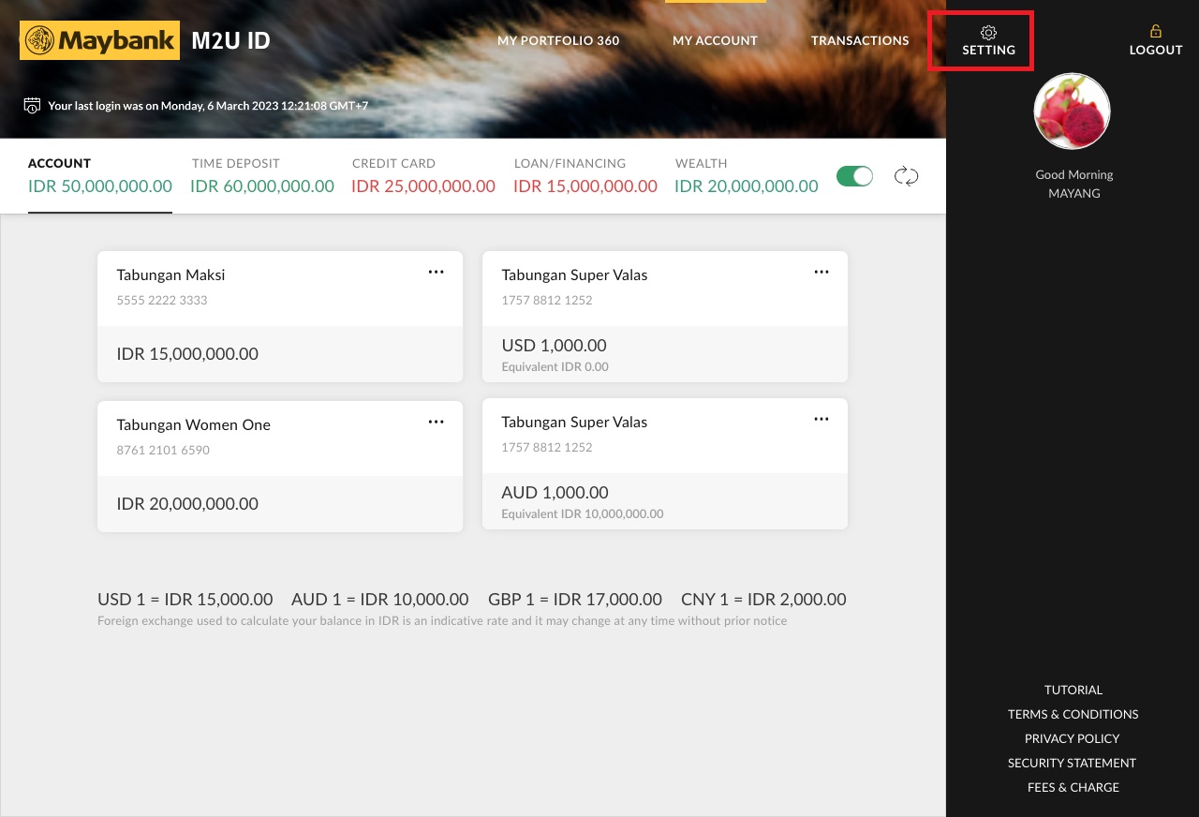Open My Portfolio 360 menu
The image size is (1199, 817).
point(558,40)
